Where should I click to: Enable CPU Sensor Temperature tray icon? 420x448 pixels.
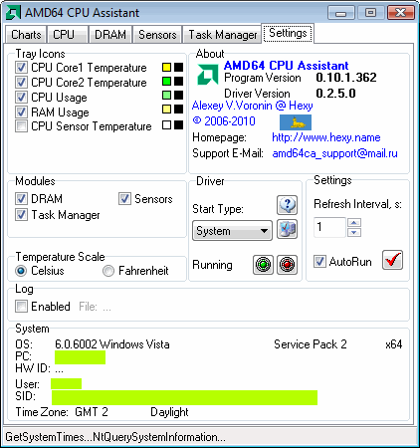click(21, 125)
